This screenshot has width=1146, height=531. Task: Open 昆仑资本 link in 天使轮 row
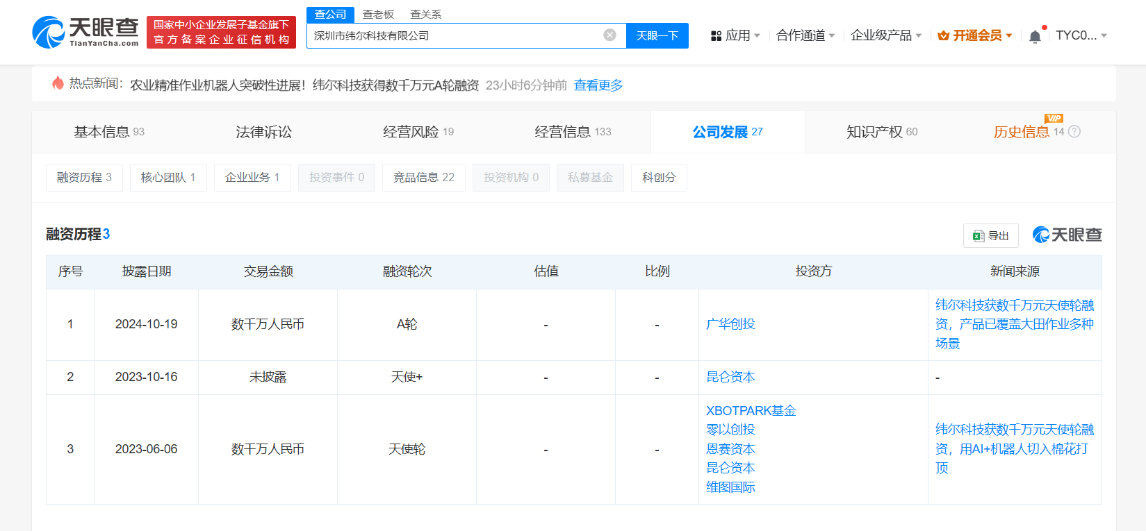730,468
